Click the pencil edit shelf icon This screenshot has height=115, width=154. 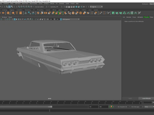[100, 13]
